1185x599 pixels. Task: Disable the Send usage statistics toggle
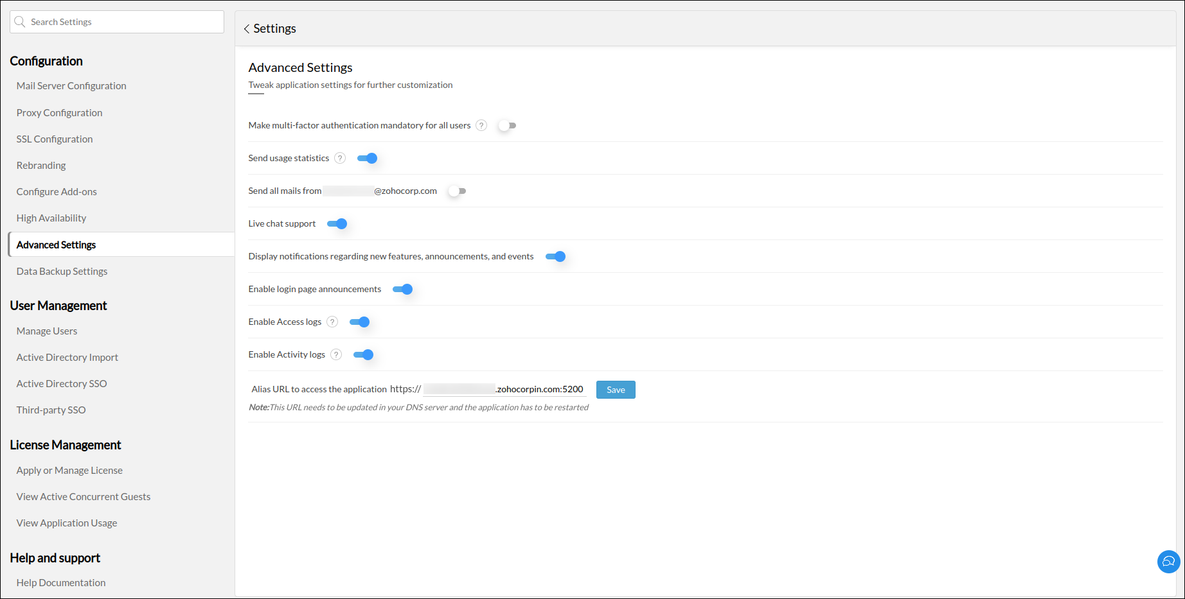click(x=368, y=159)
